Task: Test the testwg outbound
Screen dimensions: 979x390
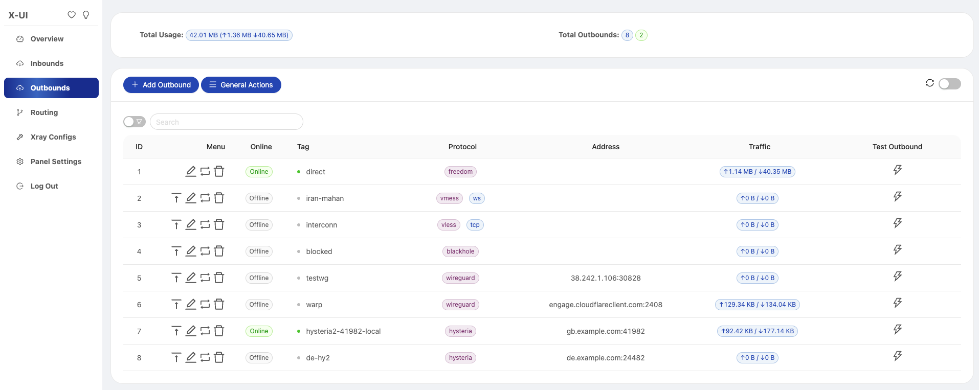Action: pyautogui.click(x=898, y=277)
